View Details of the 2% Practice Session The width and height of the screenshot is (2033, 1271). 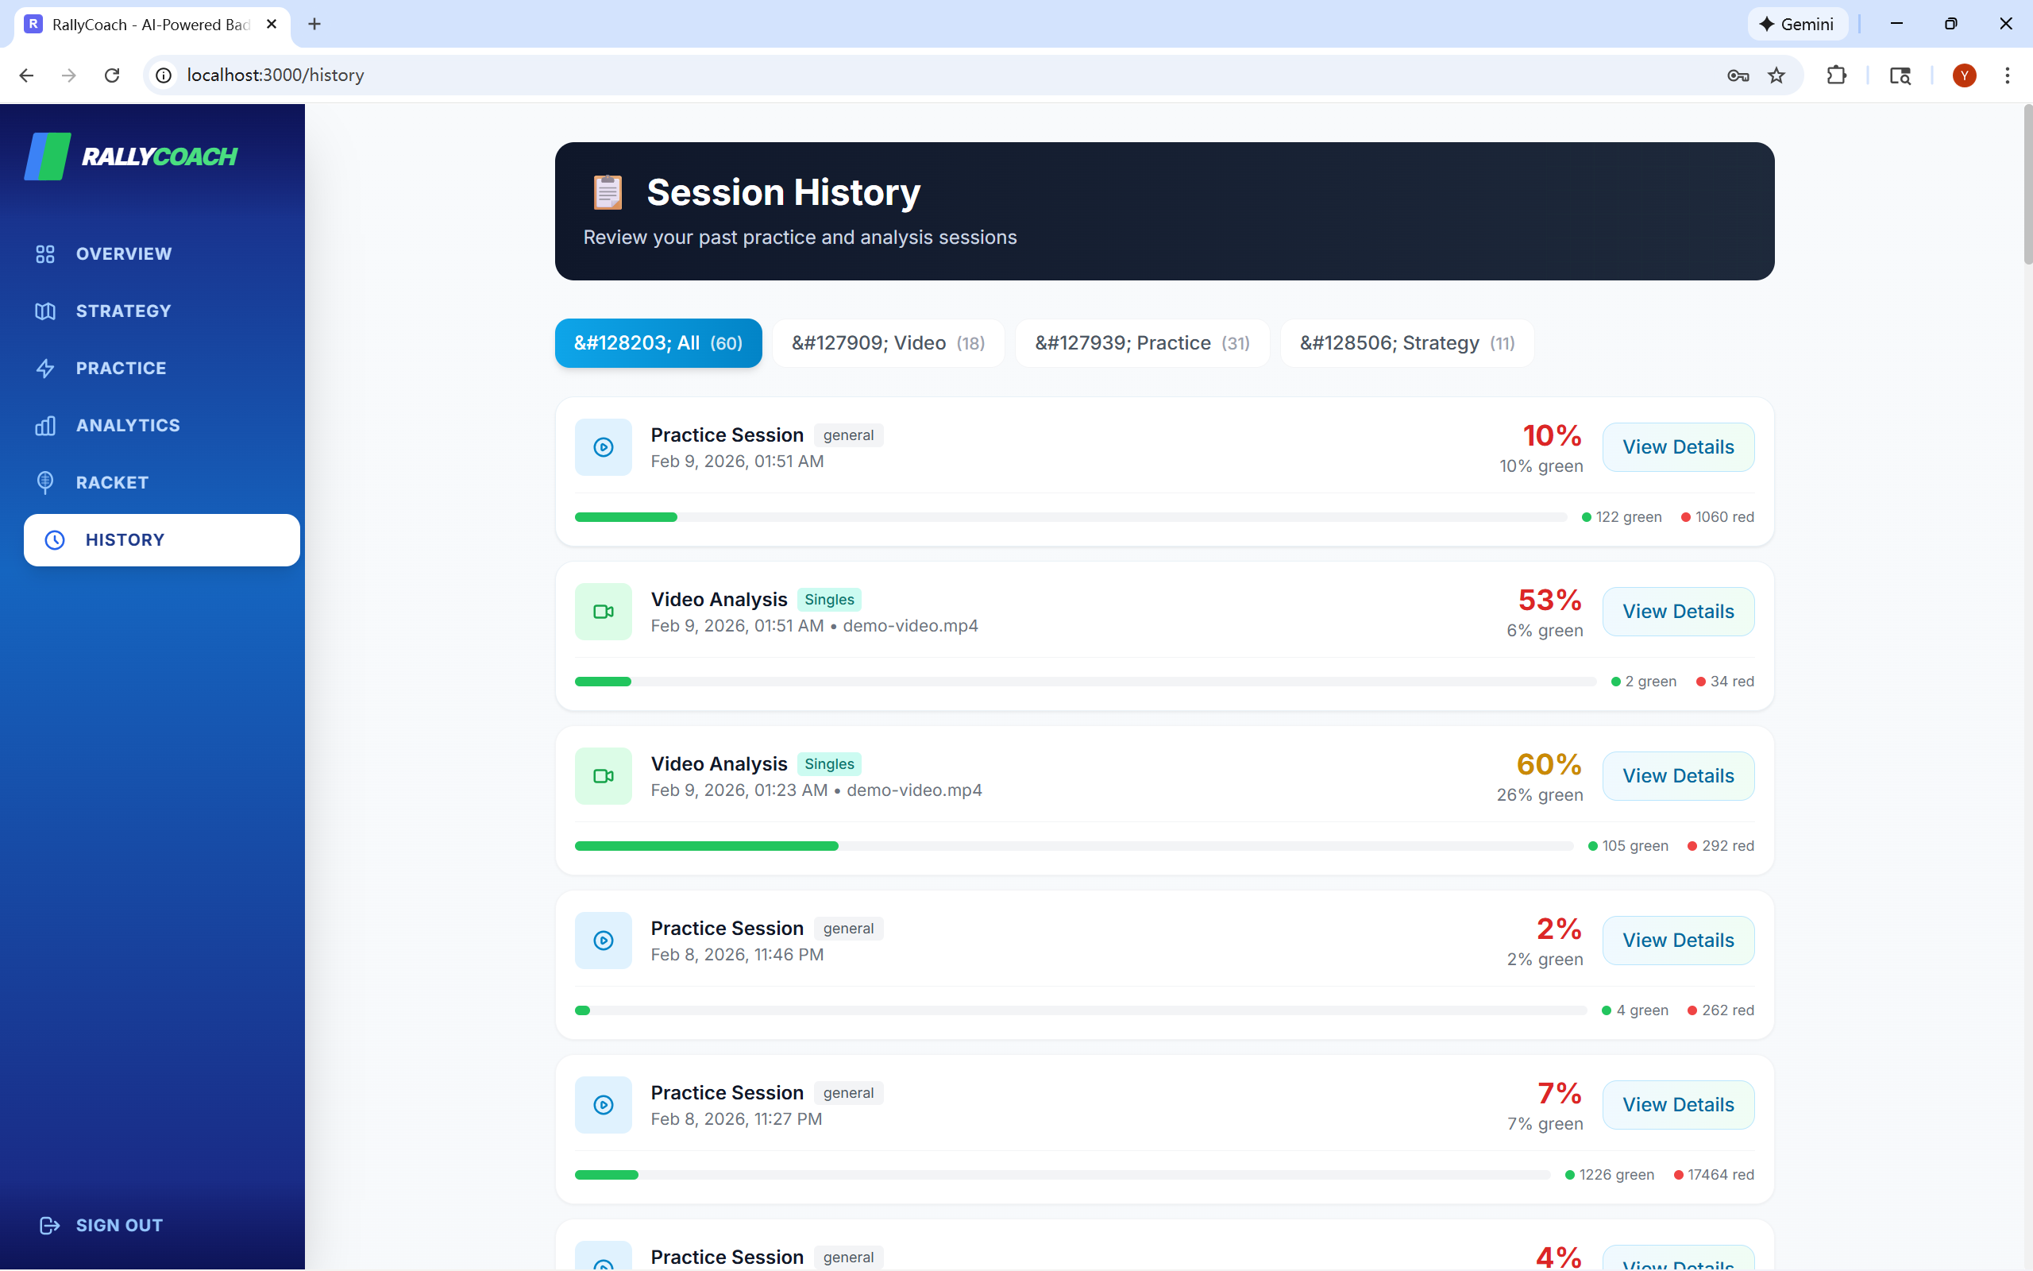pos(1676,941)
